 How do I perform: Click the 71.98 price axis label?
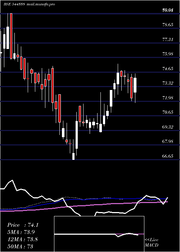click(168, 98)
